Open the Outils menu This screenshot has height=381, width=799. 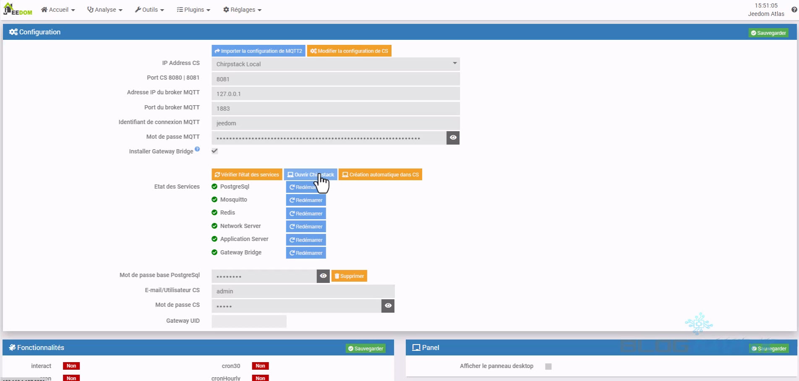click(x=149, y=10)
